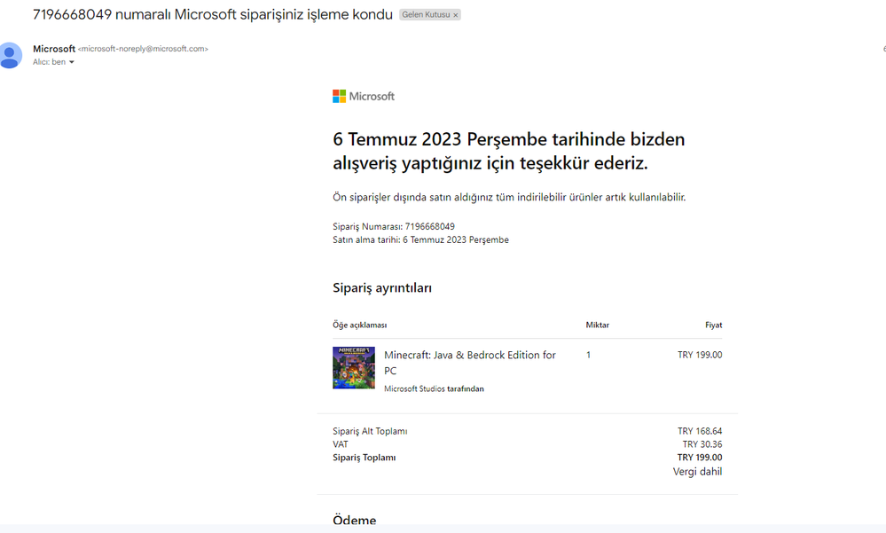886x533 pixels.
Task: Click the email subject line with 7196668049
Action: tap(213, 15)
